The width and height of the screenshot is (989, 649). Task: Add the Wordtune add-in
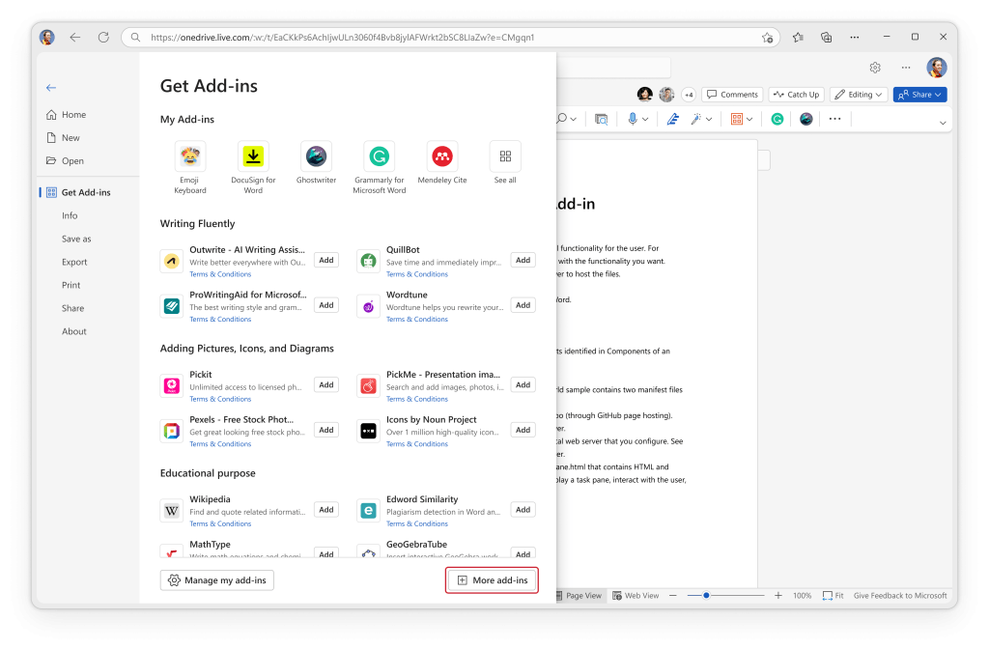tap(523, 305)
